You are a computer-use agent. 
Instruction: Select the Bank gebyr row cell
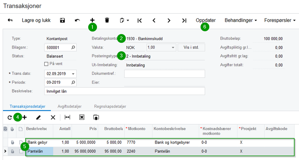point(39,142)
